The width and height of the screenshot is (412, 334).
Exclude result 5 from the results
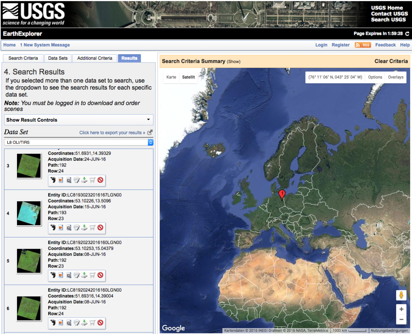[100, 275]
